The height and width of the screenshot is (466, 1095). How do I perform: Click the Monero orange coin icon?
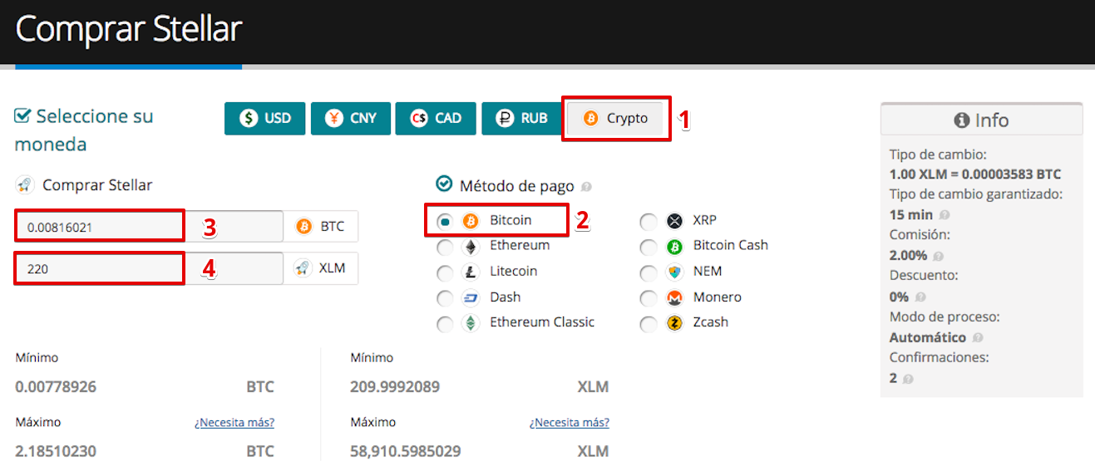pyautogui.click(x=674, y=297)
